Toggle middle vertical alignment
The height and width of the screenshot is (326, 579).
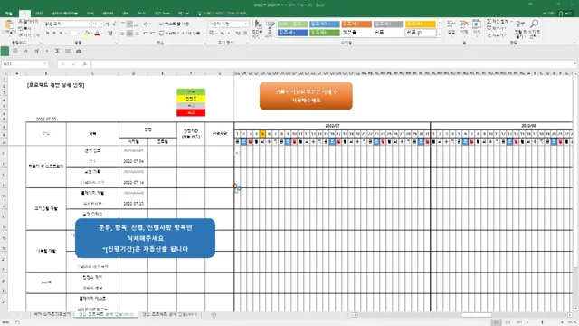click(x=129, y=24)
